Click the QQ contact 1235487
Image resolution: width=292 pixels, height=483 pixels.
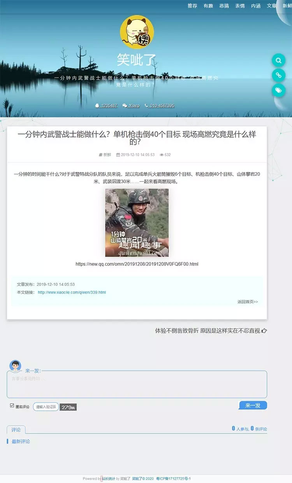[106, 105]
